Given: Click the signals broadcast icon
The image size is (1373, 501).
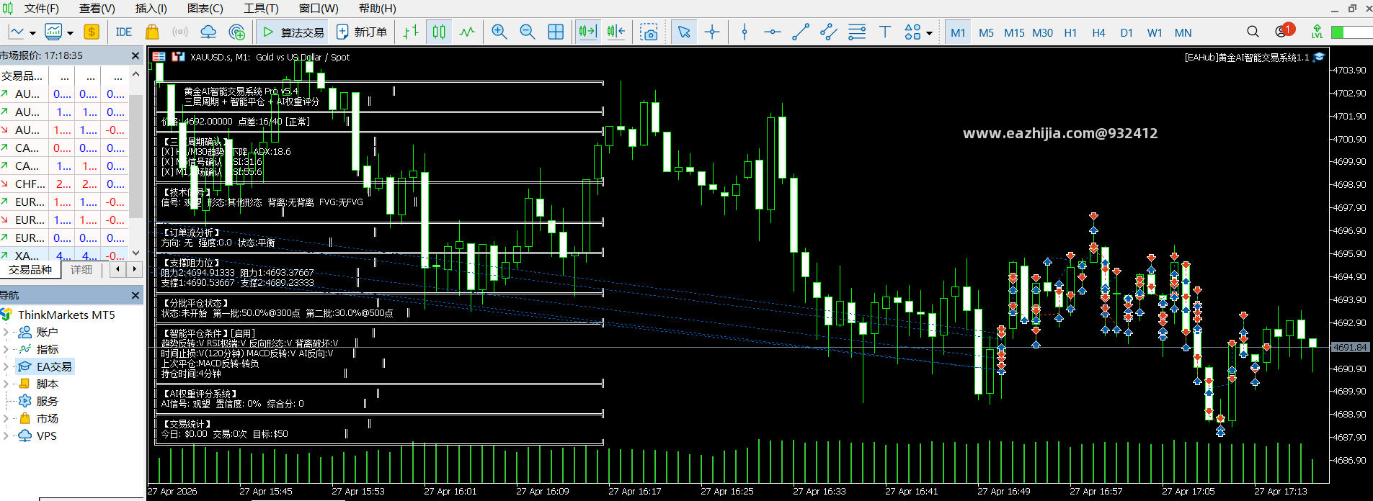Looking at the screenshot, I should click(180, 32).
